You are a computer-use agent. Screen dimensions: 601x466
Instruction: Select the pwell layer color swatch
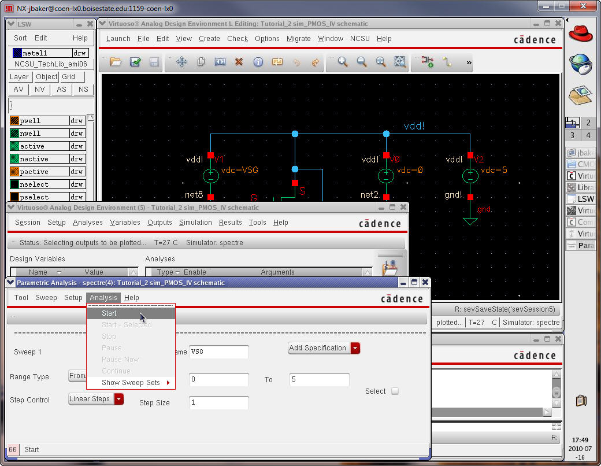(14, 121)
